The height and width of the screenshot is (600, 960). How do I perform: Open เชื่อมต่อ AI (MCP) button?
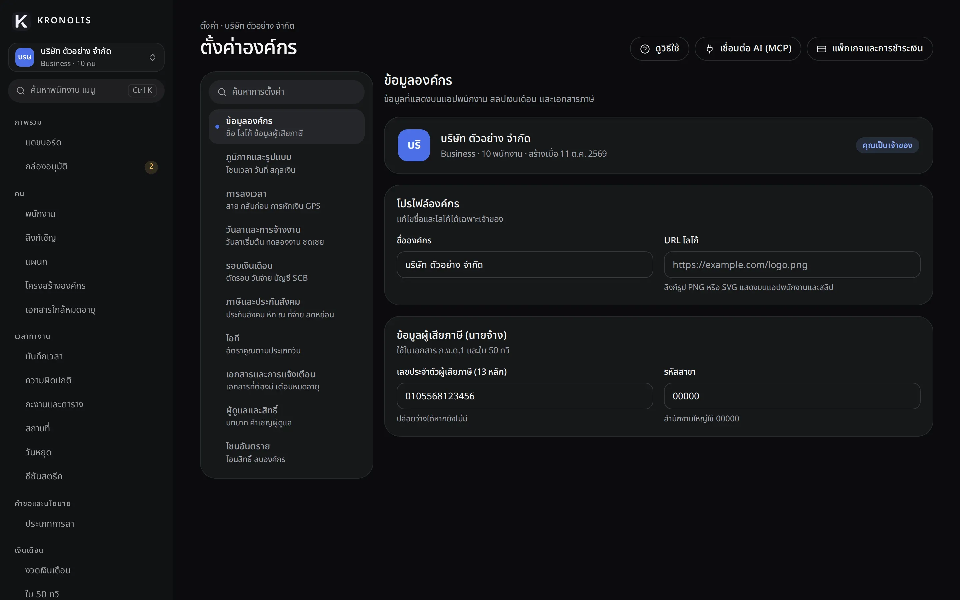coord(748,49)
